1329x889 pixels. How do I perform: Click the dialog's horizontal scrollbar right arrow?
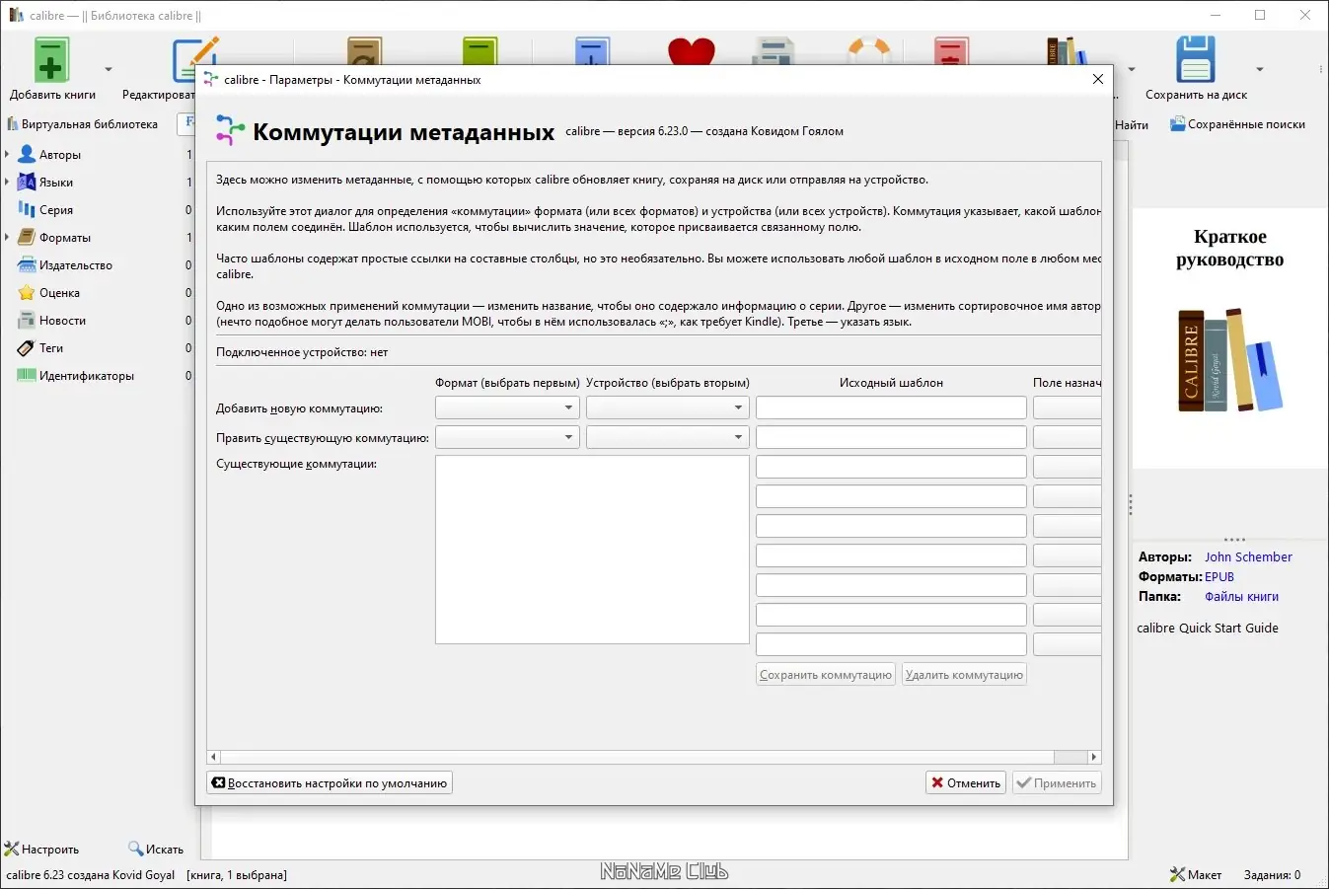[x=1093, y=757]
